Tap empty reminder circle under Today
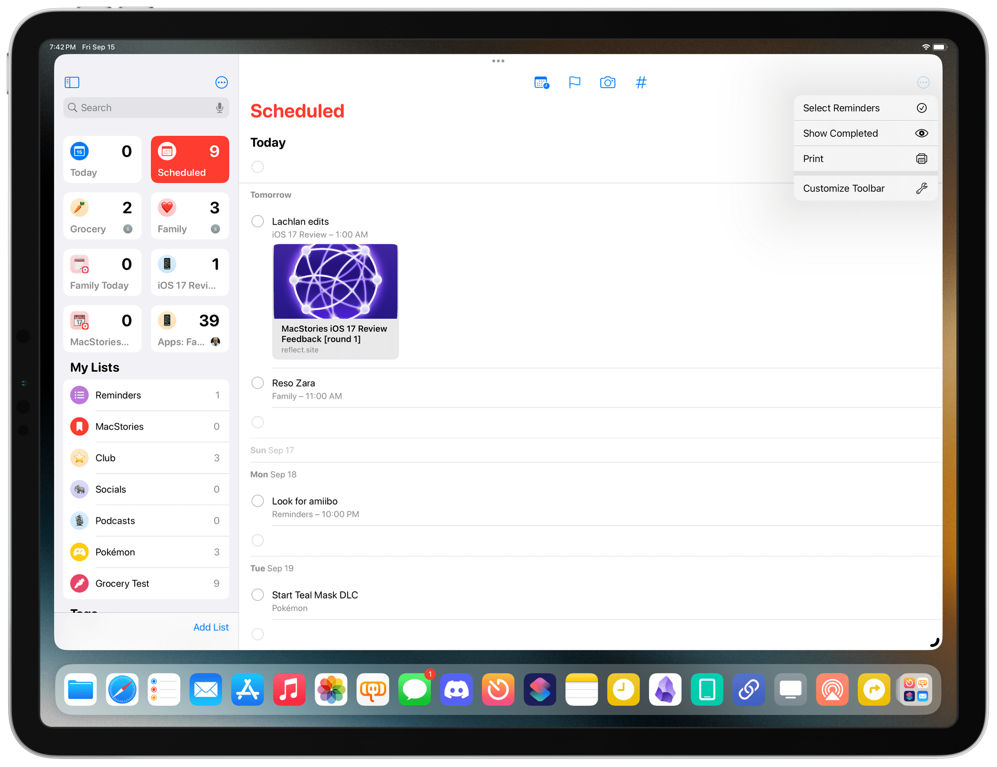This screenshot has height=767, width=997. click(258, 167)
